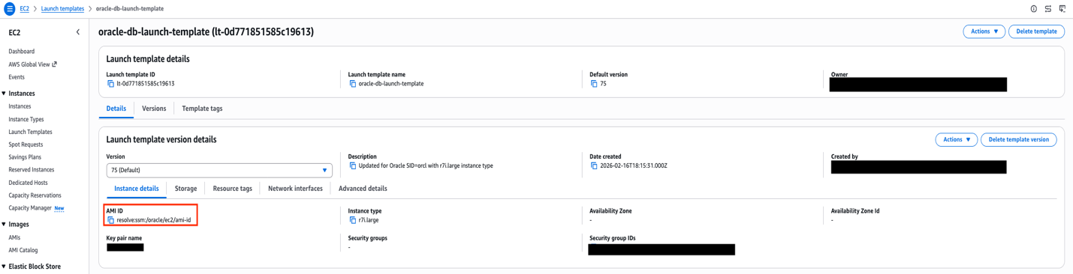This screenshot has width=1073, height=274.
Task: Open Launch Templates in the sidebar
Action: 30,132
